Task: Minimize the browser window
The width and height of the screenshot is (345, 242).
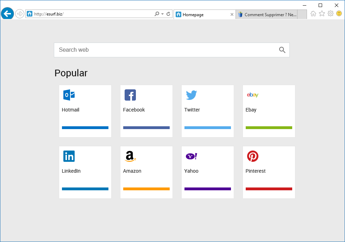Action: (x=305, y=5)
